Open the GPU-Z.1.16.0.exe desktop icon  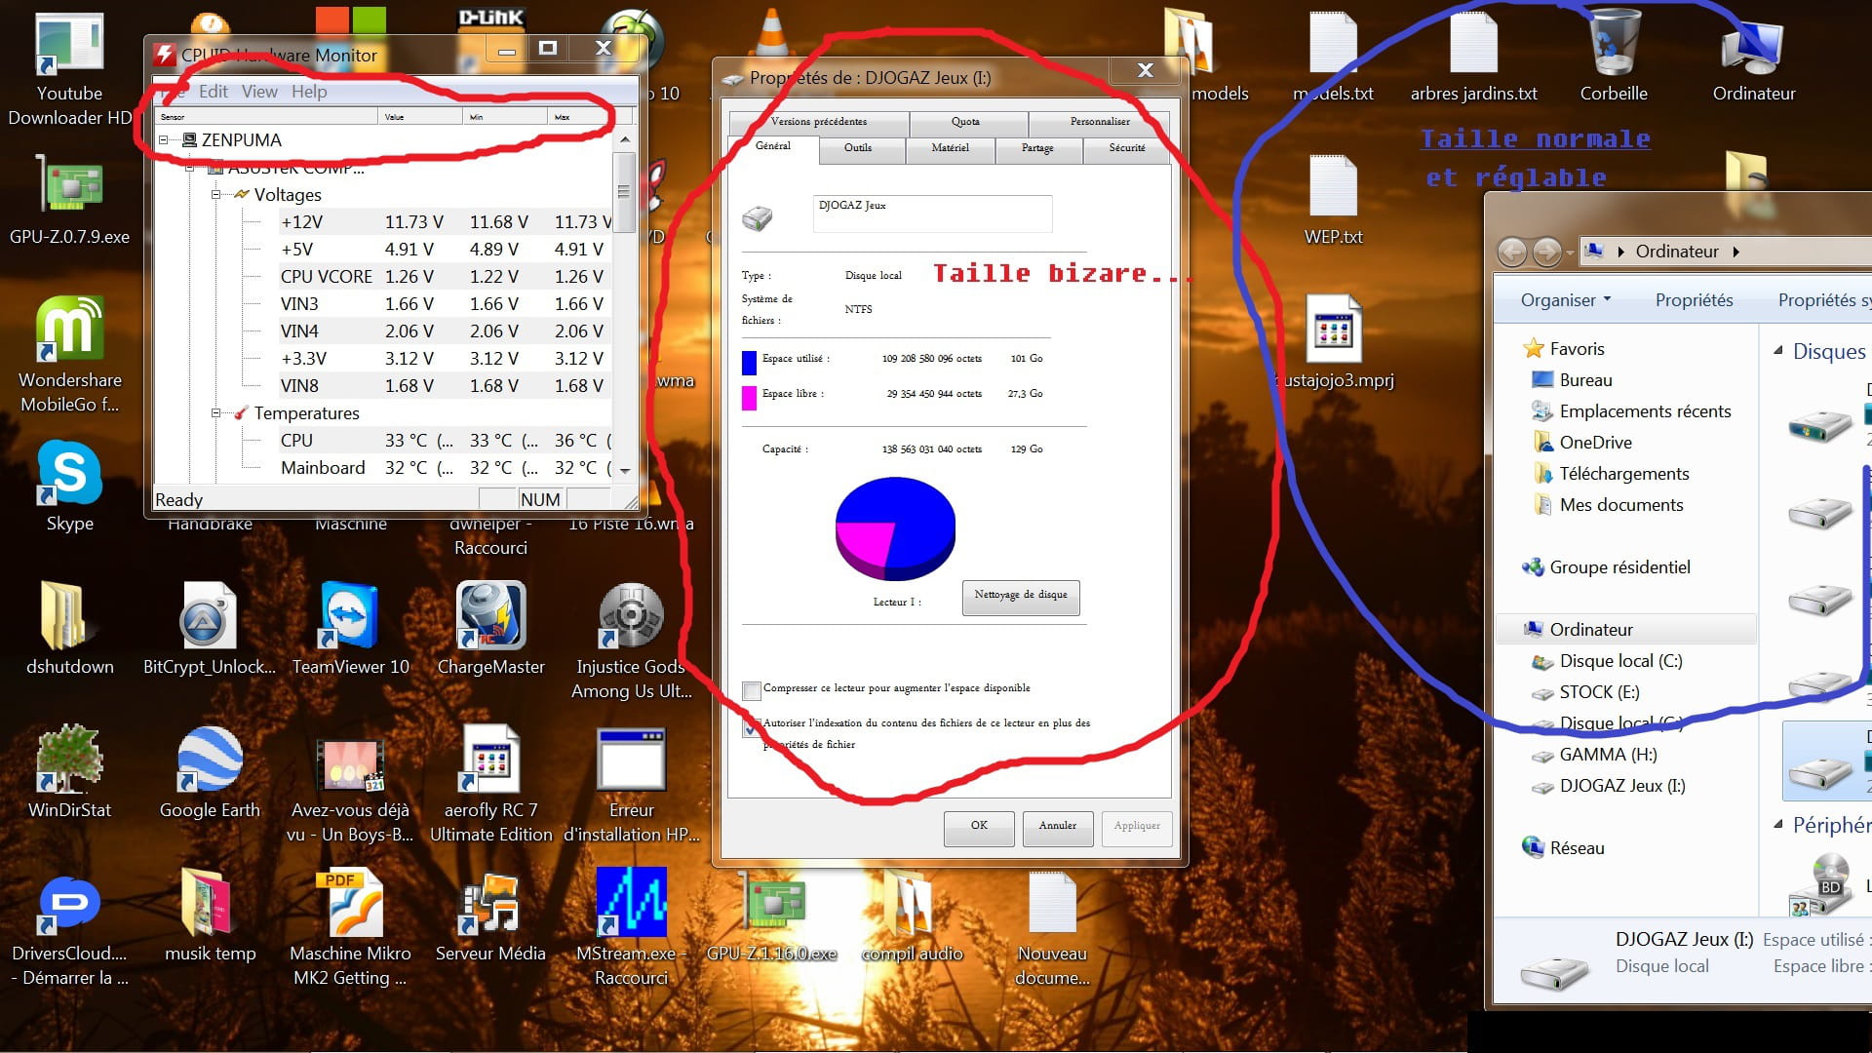pos(772,916)
